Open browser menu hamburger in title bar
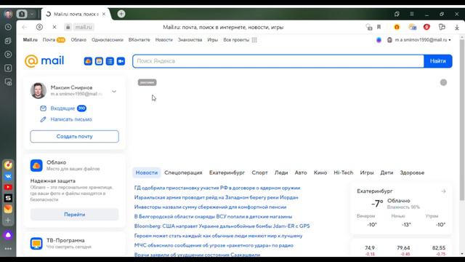Viewport: 465px width, 262px height. coord(412,14)
